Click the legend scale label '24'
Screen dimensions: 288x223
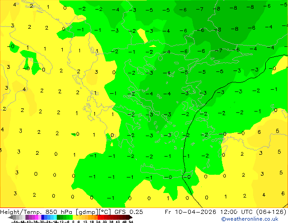tap(98, 222)
